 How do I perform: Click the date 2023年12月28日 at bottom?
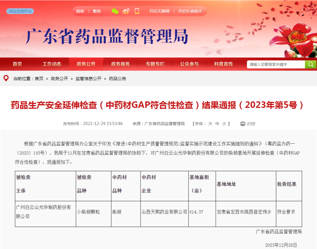[x=281, y=245]
